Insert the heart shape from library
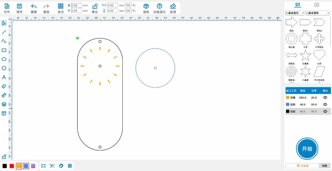 coord(319,55)
